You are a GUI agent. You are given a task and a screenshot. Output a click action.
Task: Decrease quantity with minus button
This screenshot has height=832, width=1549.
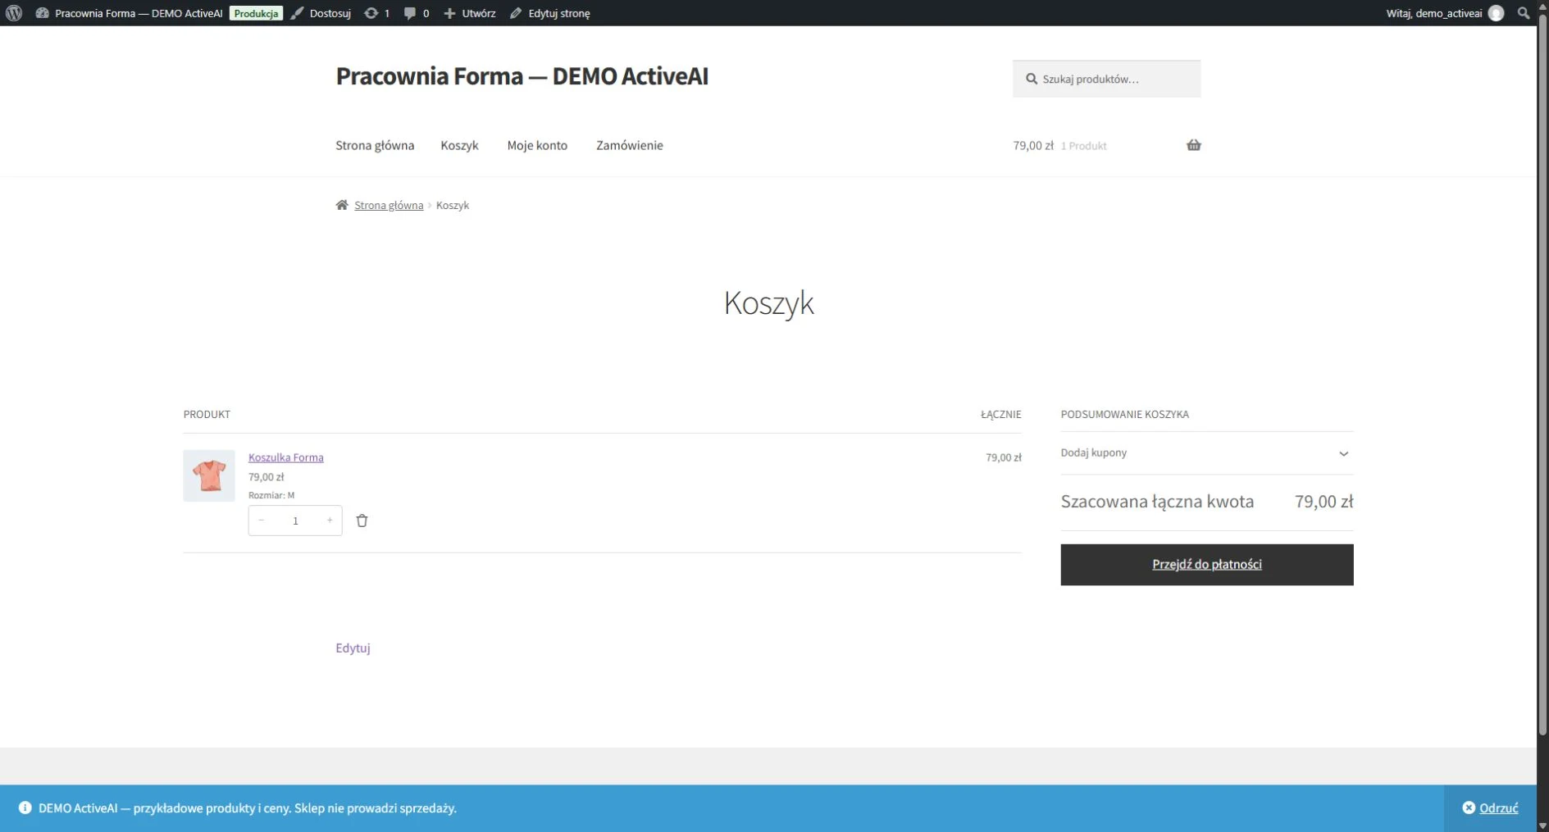pyautogui.click(x=262, y=521)
